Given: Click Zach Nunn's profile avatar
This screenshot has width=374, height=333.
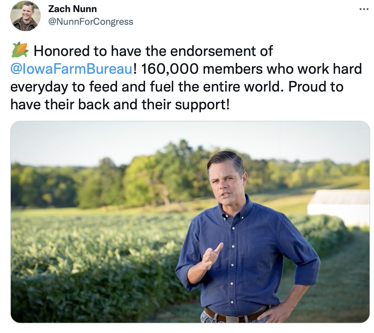Looking at the screenshot, I should pos(25,16).
